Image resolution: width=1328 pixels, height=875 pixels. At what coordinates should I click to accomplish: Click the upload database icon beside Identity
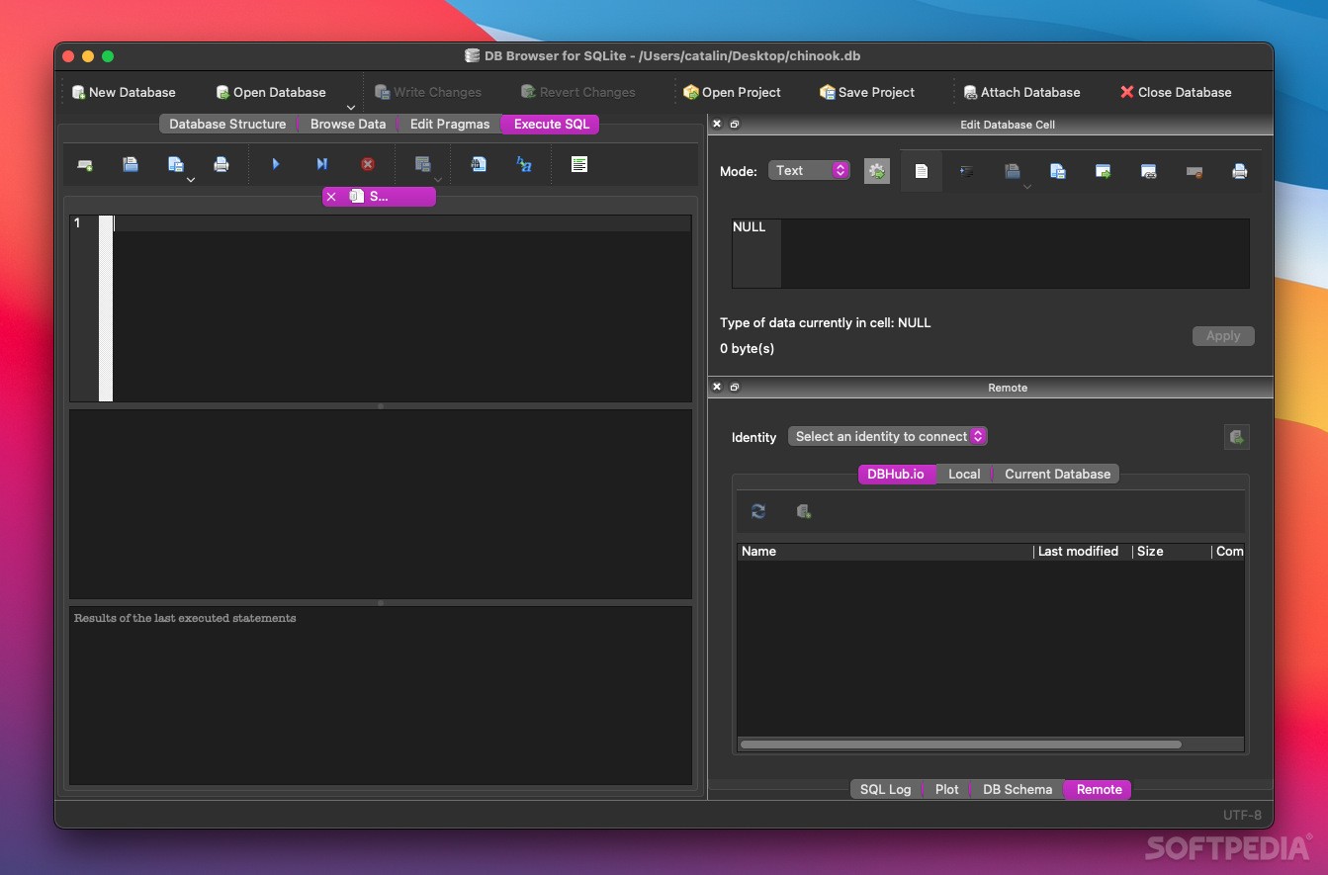(x=1236, y=437)
